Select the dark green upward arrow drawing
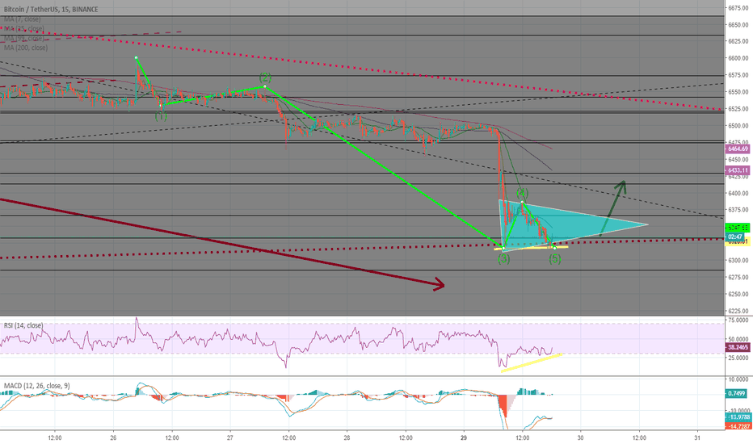Image resolution: width=753 pixels, height=444 pixels. (613, 207)
